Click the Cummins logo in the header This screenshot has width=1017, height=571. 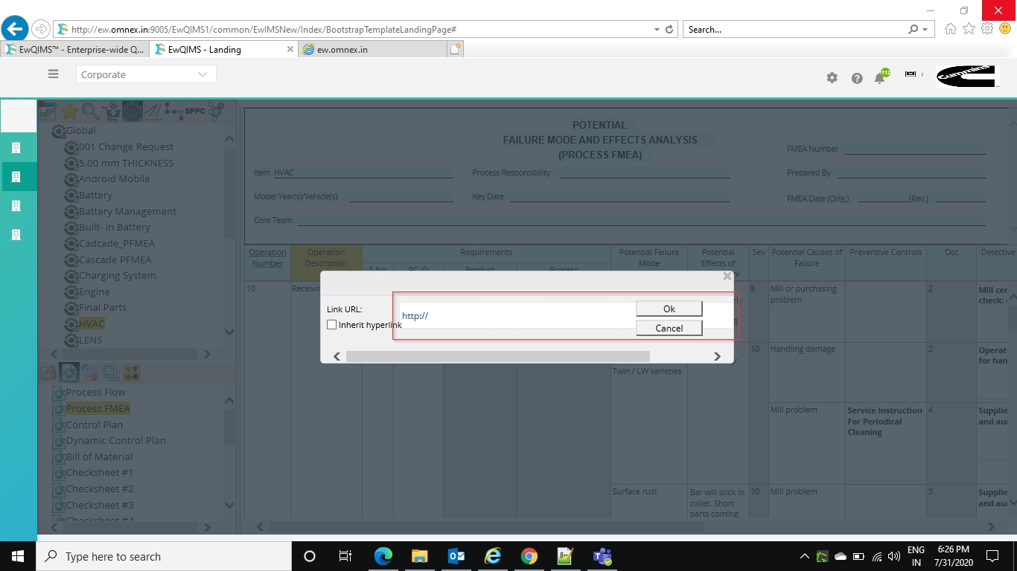point(966,76)
